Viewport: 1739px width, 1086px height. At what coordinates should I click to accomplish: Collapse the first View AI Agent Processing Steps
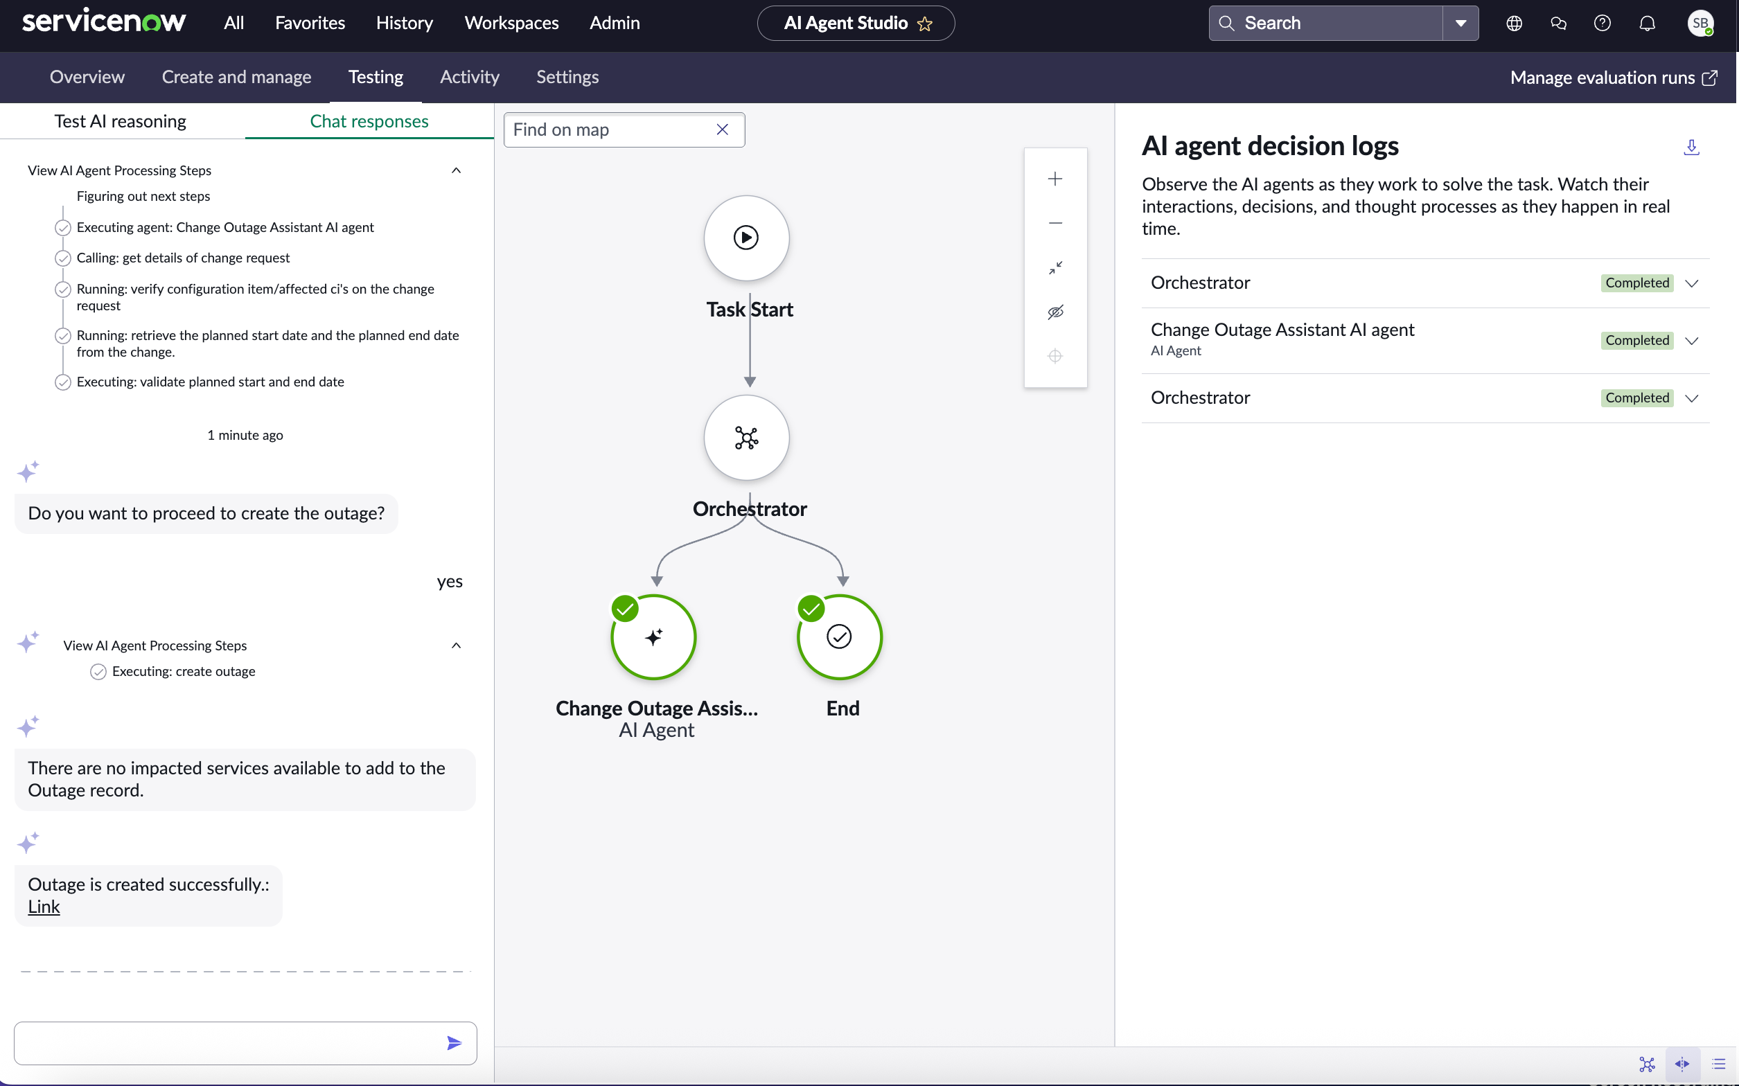click(456, 170)
